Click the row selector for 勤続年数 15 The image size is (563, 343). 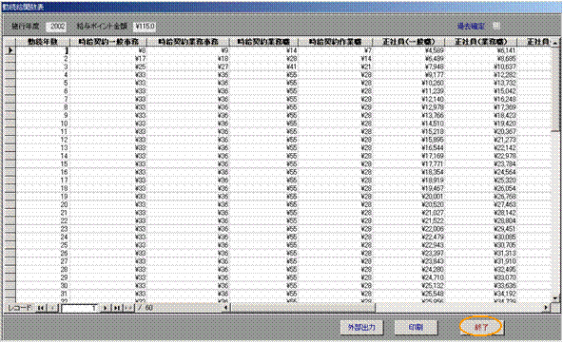10,164
